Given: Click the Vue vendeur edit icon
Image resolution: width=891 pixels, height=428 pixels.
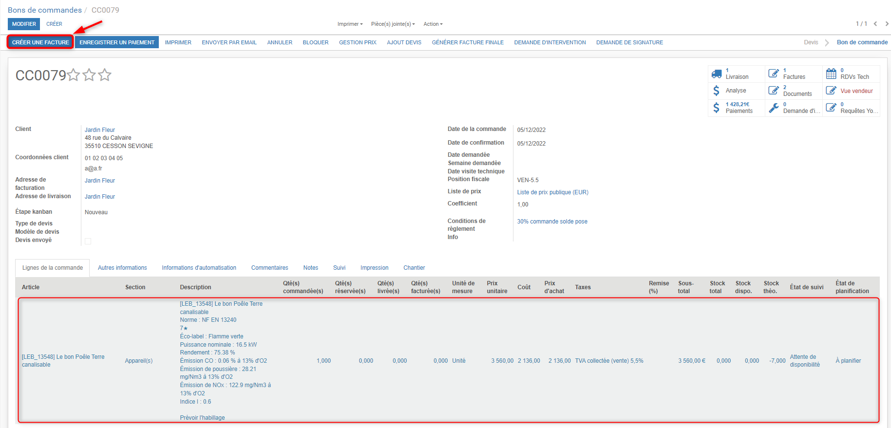Looking at the screenshot, I should 831,91.
